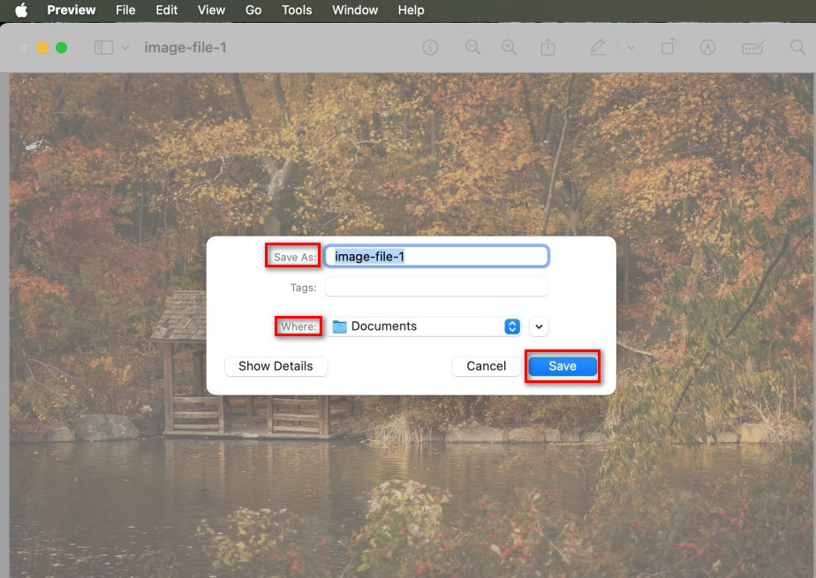Click Show Details in the save dialog

(x=276, y=366)
